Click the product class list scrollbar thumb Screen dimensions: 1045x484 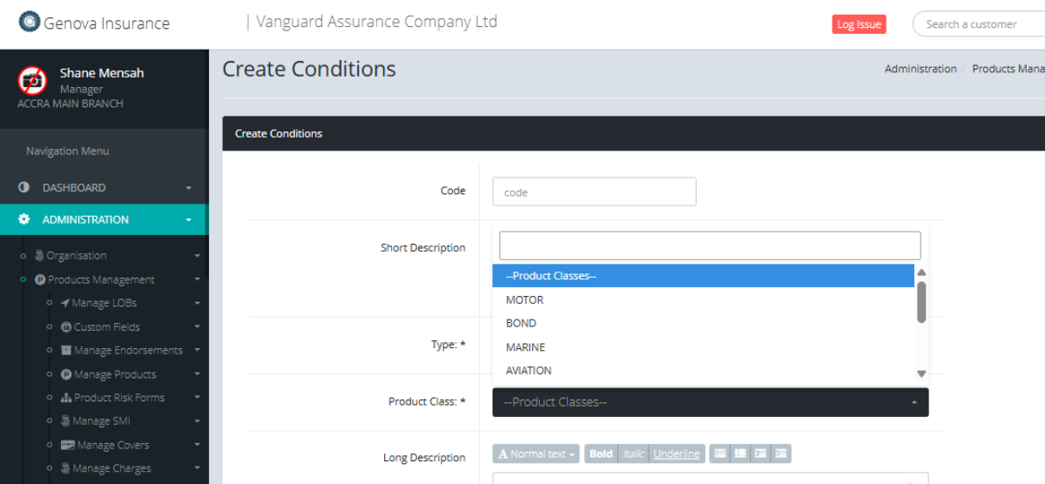click(921, 301)
